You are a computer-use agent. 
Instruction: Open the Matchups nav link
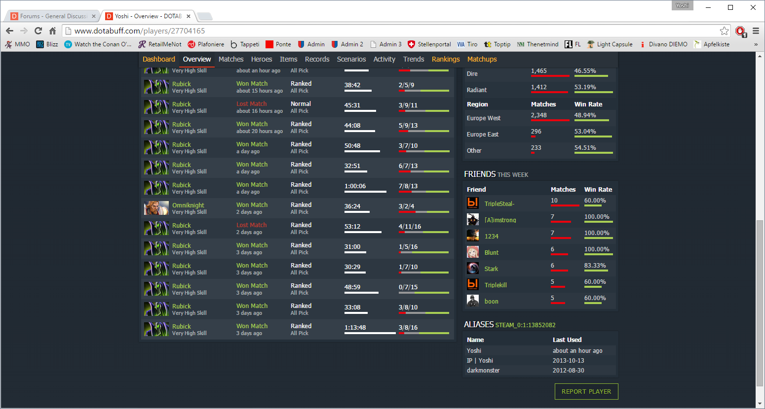coord(482,59)
